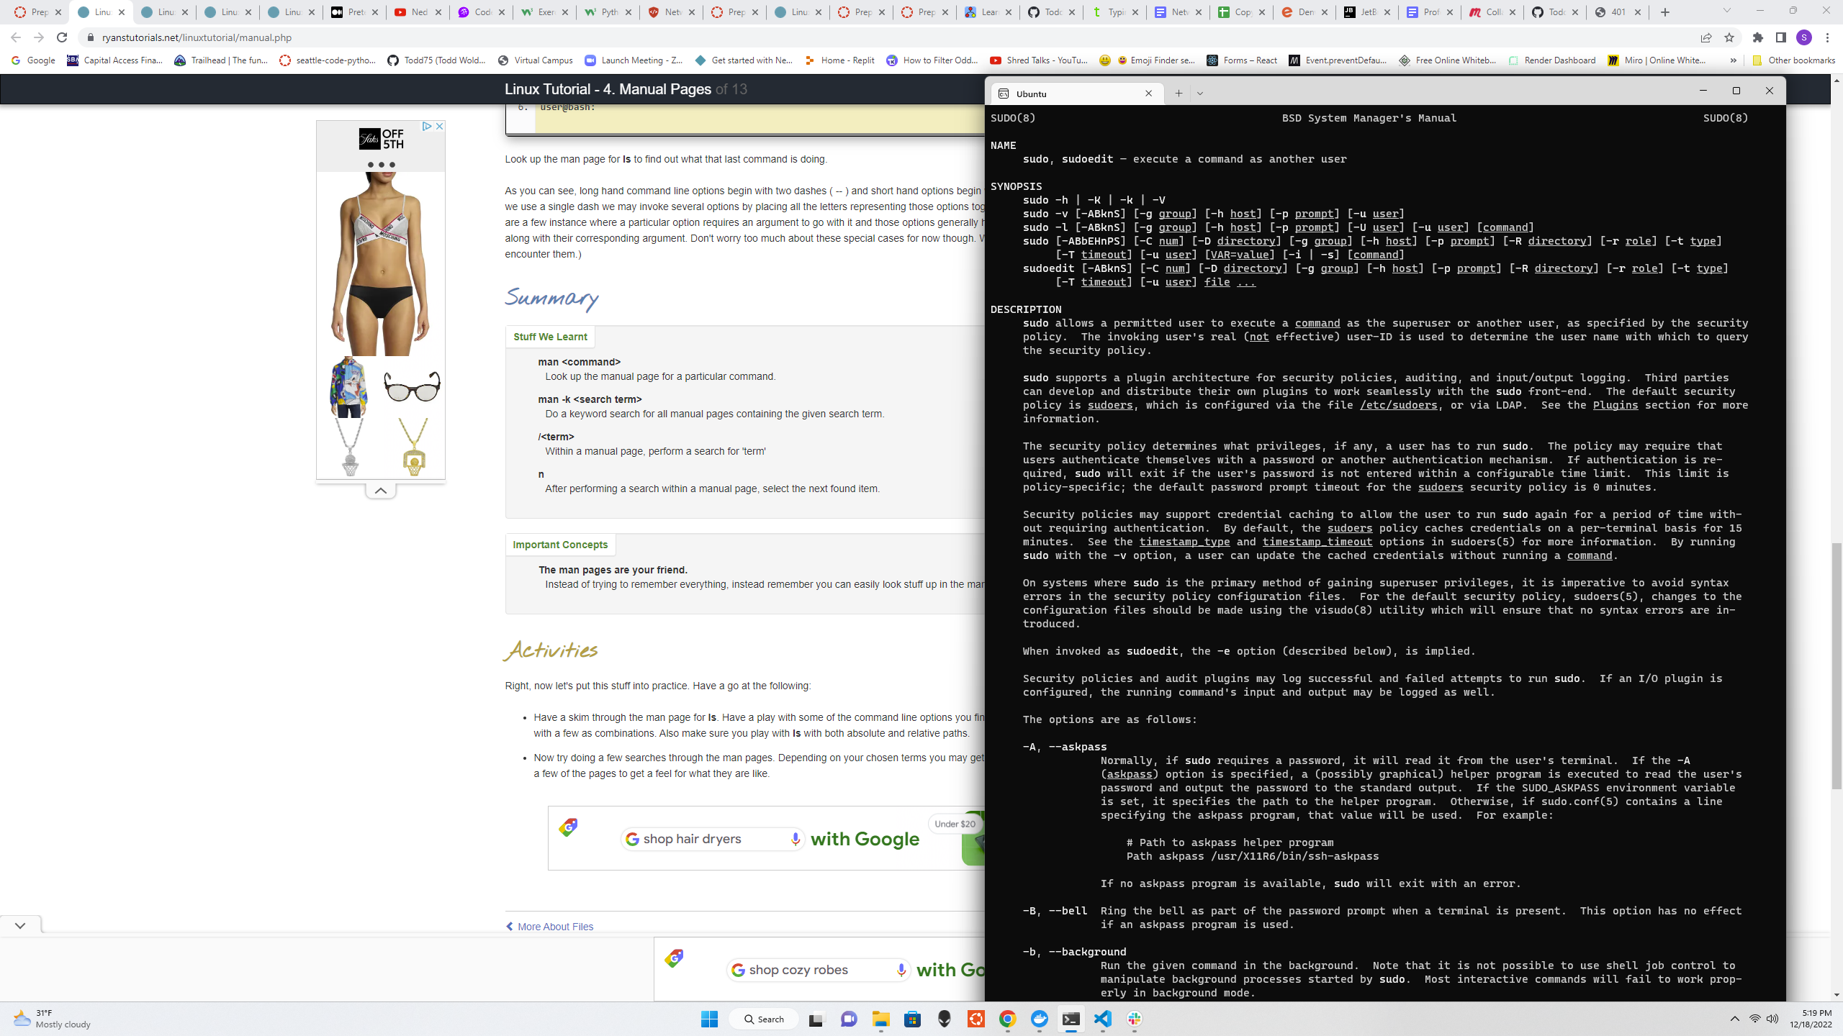Expand the More About Files section
This screenshot has width=1843, height=1036.
click(x=548, y=926)
